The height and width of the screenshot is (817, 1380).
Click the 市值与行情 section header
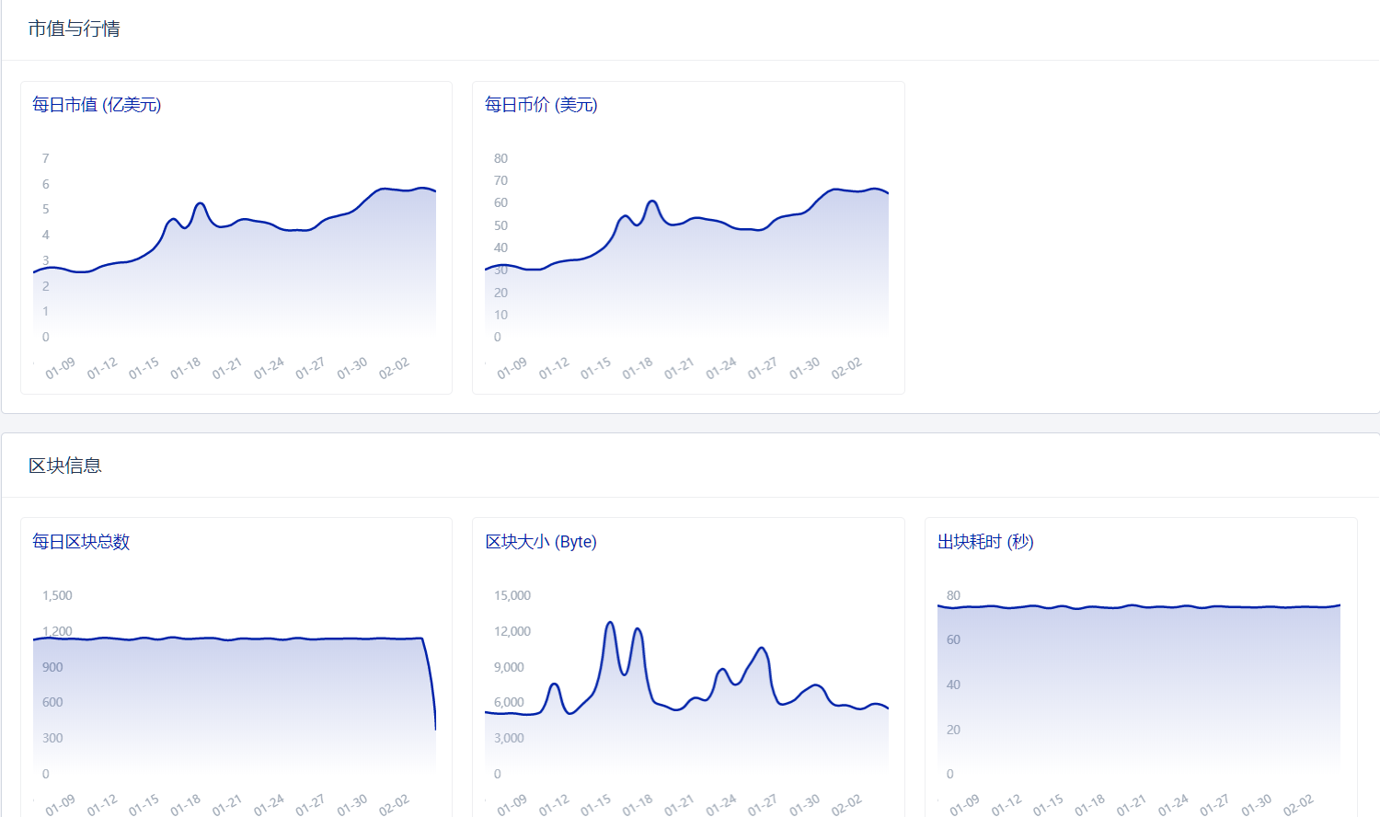(x=75, y=29)
